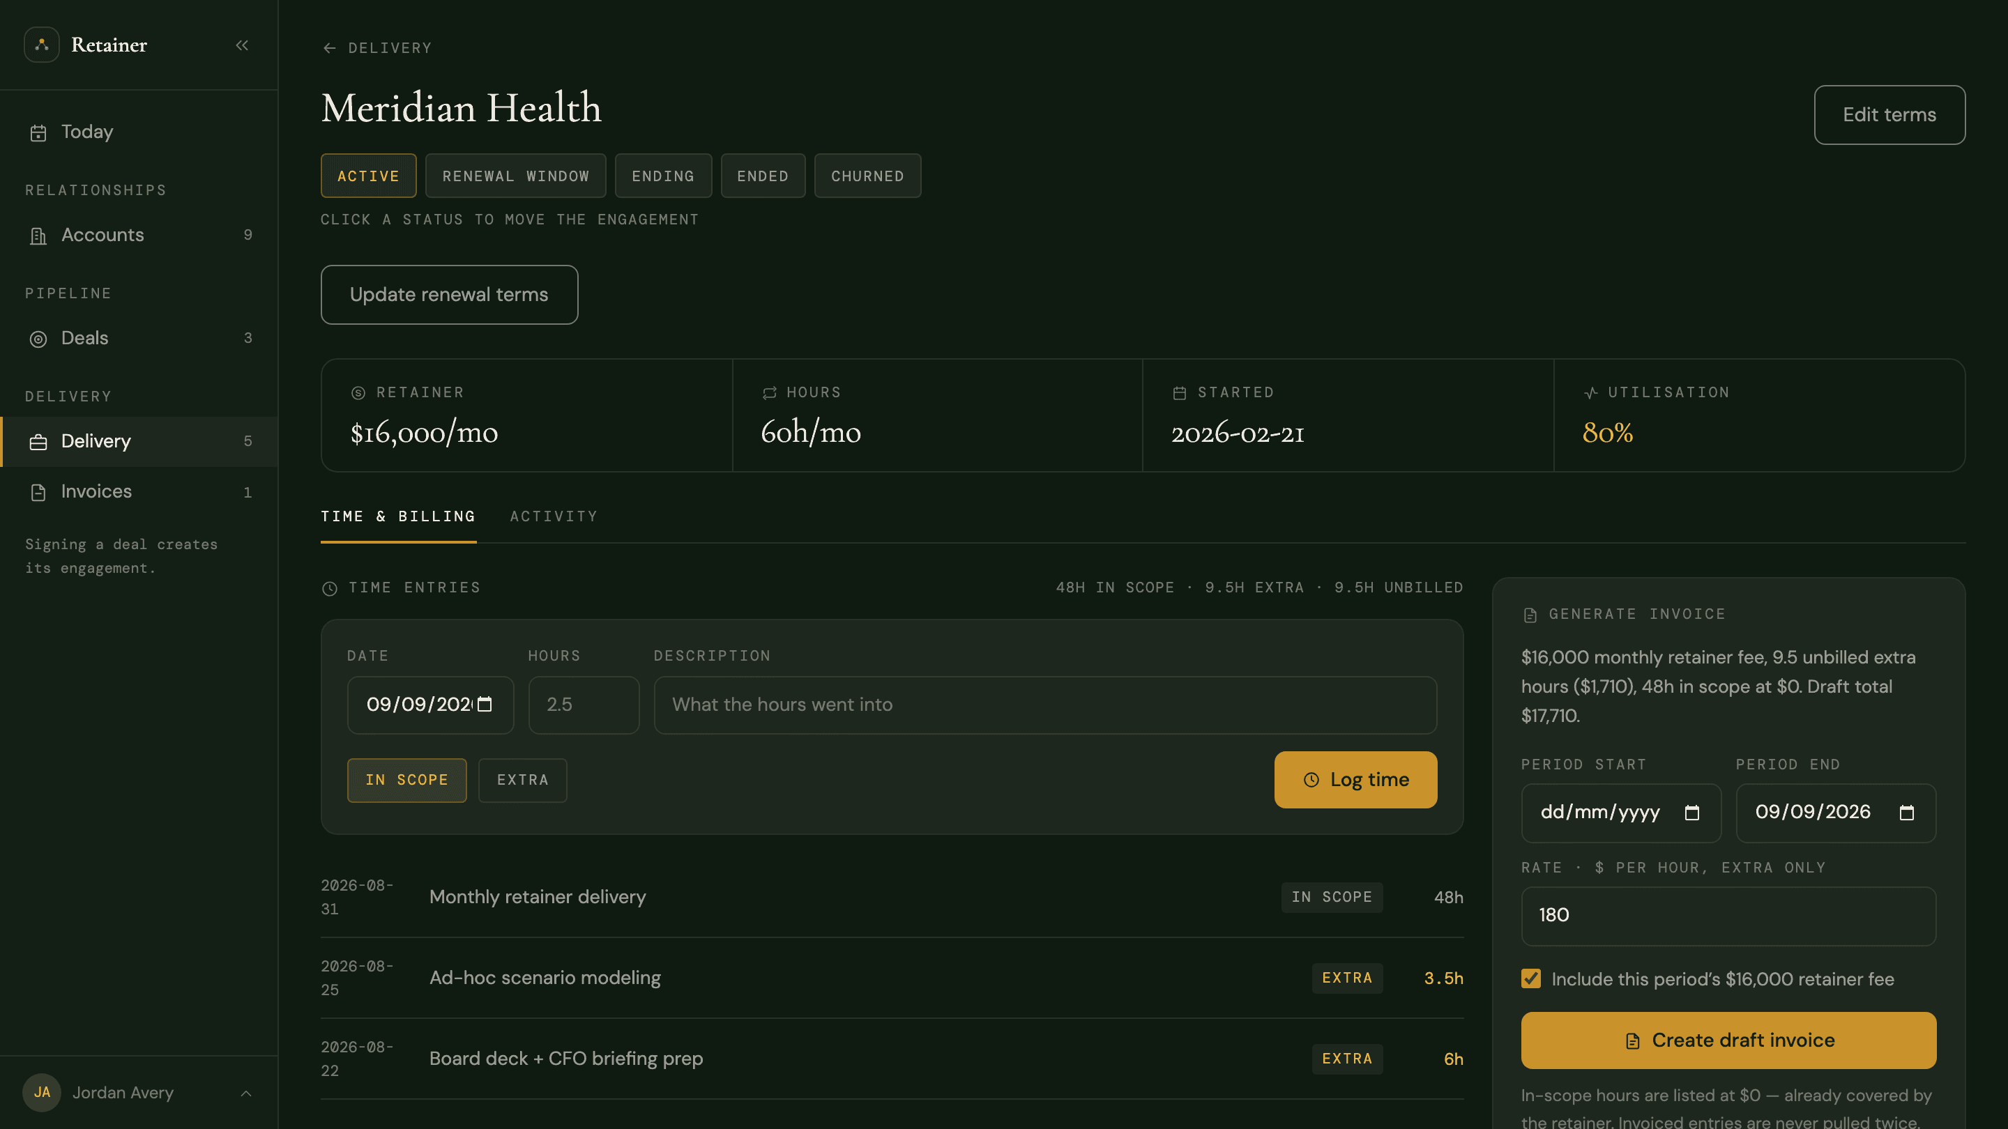Click the Meridian Health heading
This screenshot has height=1129, width=2008.
(x=462, y=107)
